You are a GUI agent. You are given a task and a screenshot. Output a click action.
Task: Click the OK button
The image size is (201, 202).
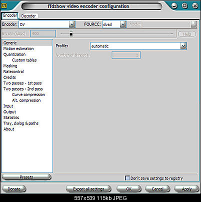pyautogui.click(x=129, y=189)
